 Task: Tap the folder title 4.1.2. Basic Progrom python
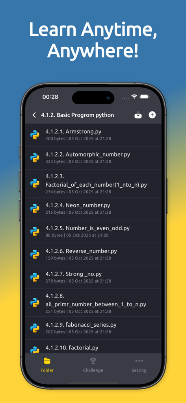pyautogui.click(x=78, y=115)
